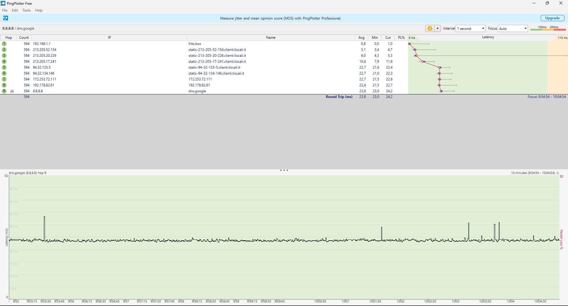Open the Tools menu
Image resolution: width=568 pixels, height=306 pixels.
26,10
